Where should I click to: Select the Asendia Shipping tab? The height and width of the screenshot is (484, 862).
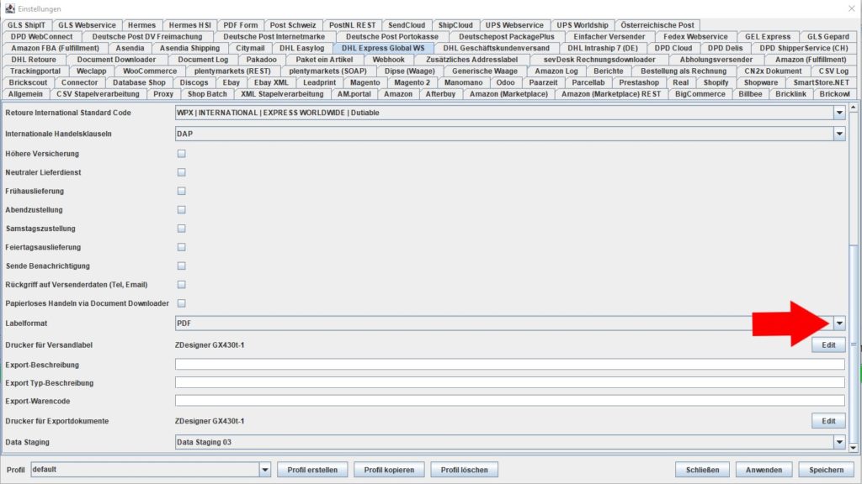pyautogui.click(x=189, y=48)
